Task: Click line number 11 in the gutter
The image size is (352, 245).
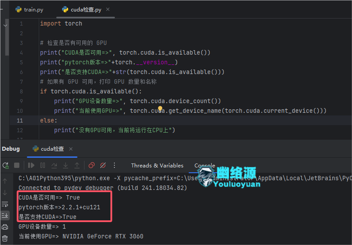Action: tap(20, 120)
